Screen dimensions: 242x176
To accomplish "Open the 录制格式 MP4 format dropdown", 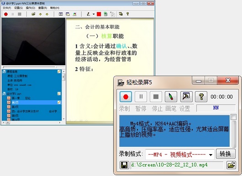I will [180, 154].
